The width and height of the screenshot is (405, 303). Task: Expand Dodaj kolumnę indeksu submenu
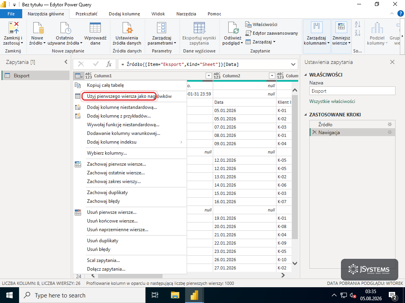pos(181,142)
